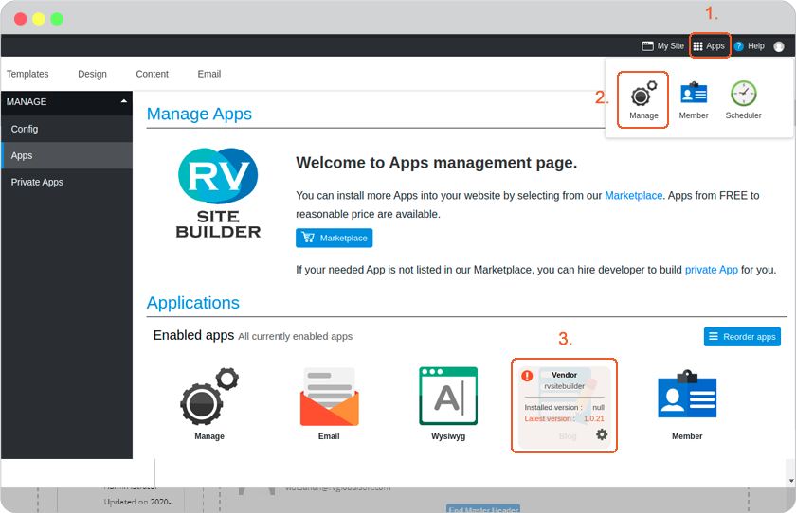Image resolution: width=796 pixels, height=513 pixels.
Task: Switch to the Content tab
Action: point(152,74)
